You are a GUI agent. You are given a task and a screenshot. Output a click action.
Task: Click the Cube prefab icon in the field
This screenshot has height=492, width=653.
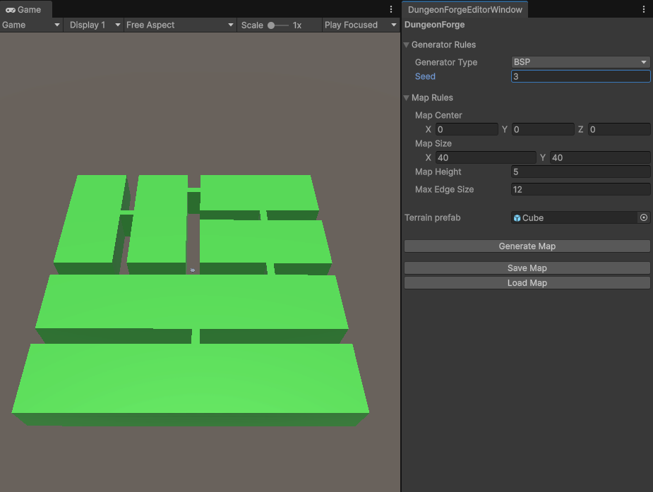[x=517, y=218]
